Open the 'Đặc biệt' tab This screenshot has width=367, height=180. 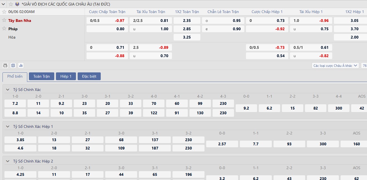pyautogui.click(x=89, y=76)
